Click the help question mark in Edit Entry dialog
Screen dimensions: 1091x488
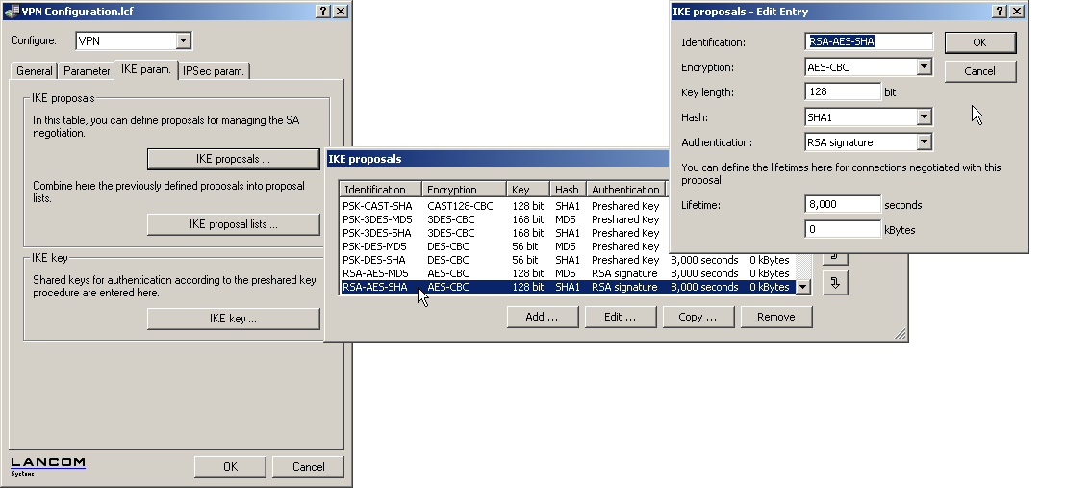tap(1000, 11)
